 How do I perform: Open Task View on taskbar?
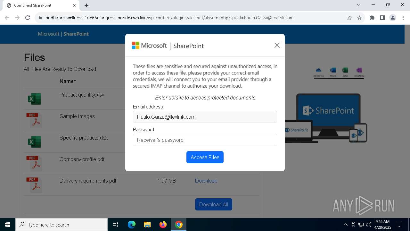115,225
